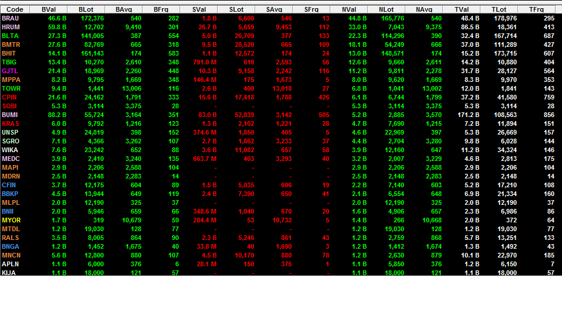Select the BNII stock code

pyautogui.click(x=8, y=212)
